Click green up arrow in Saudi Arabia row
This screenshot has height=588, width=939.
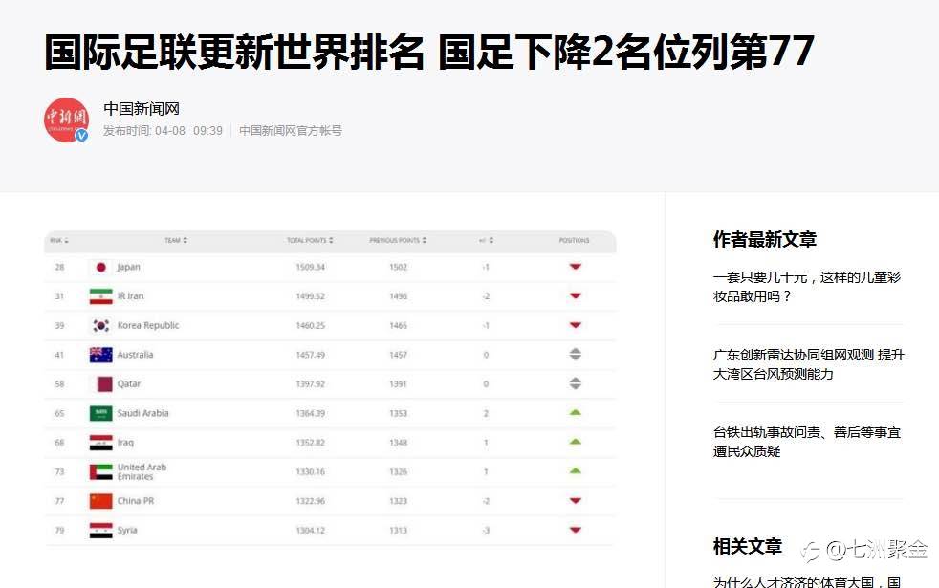[x=575, y=412]
